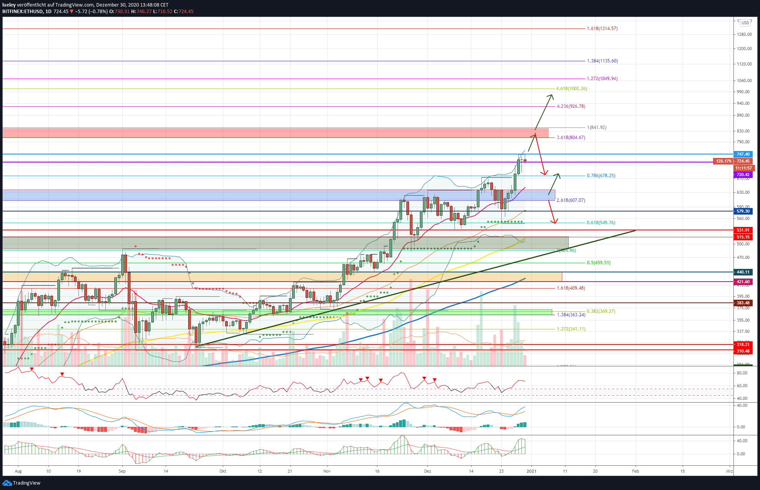Select the 0.382(369.27) retracement label
This screenshot has width=760, height=490.
pyautogui.click(x=601, y=311)
